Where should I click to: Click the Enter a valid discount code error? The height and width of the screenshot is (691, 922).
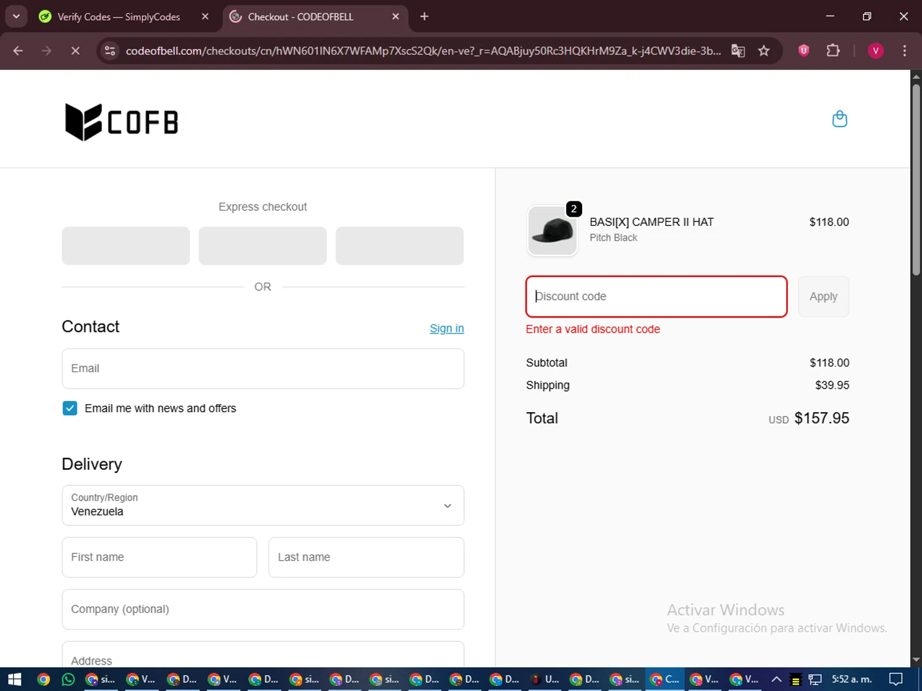pos(593,329)
